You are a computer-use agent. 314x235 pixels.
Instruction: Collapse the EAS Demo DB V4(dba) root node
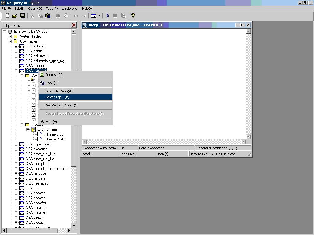point(4,32)
